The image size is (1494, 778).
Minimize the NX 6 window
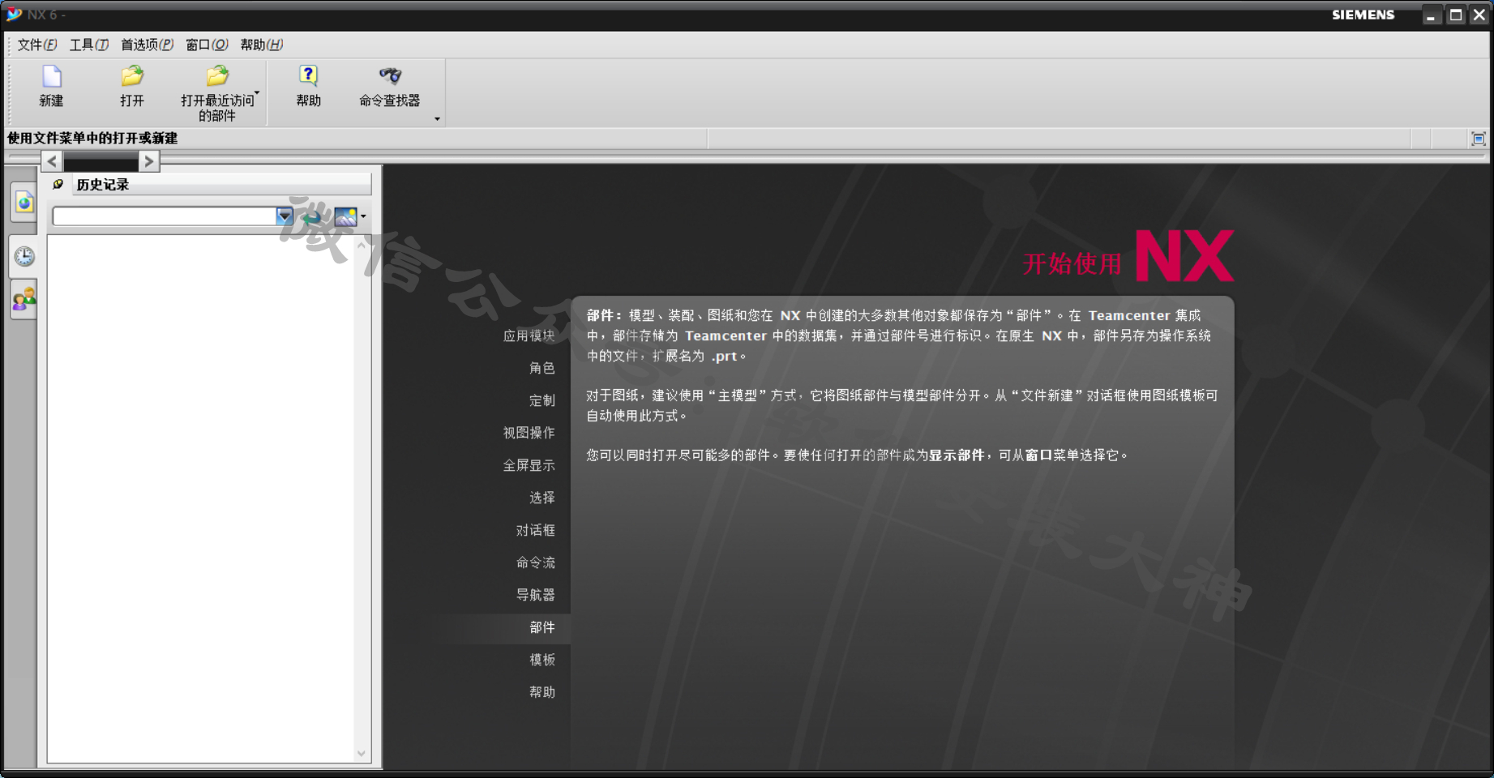pyautogui.click(x=1432, y=15)
